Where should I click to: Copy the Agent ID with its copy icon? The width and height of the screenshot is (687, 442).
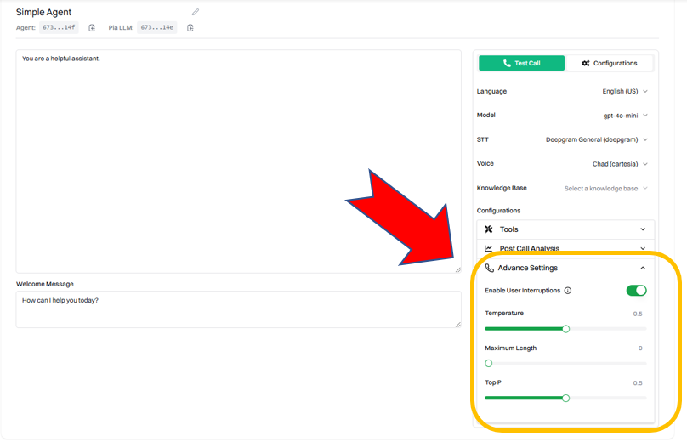coord(92,27)
